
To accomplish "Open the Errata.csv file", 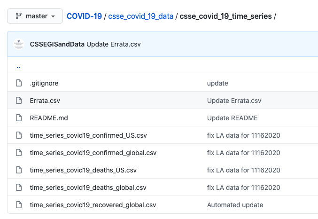I will coord(45,101).
